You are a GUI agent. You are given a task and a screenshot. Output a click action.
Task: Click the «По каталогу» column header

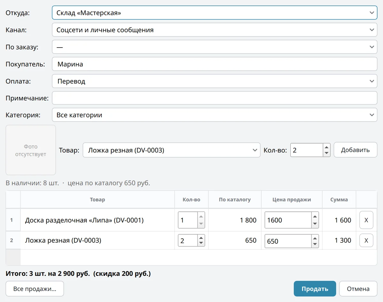point(235,200)
